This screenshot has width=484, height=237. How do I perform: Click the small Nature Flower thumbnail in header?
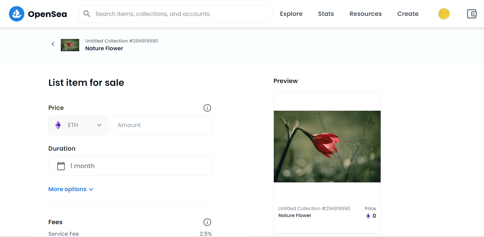(70, 45)
